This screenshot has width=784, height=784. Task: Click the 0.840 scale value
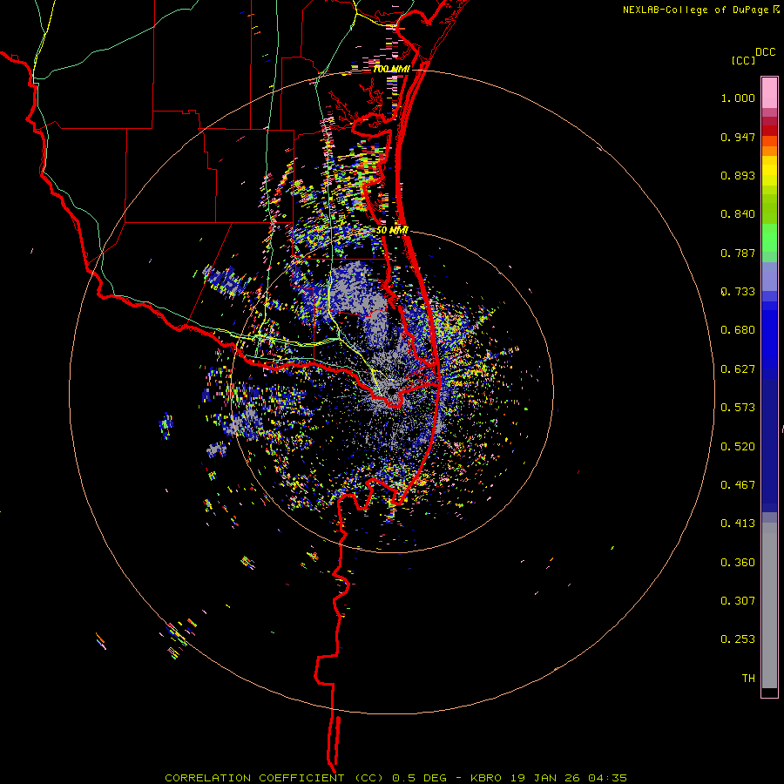point(738,214)
